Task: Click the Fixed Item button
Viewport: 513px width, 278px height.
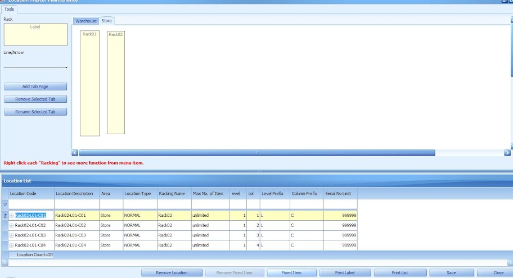Action: pos(291,272)
